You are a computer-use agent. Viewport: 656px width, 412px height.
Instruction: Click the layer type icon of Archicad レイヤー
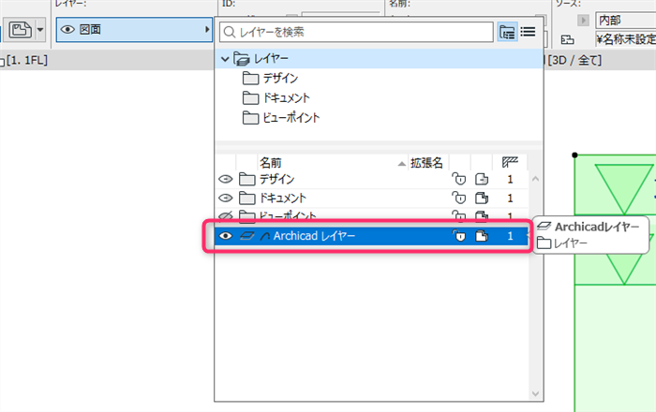point(246,236)
